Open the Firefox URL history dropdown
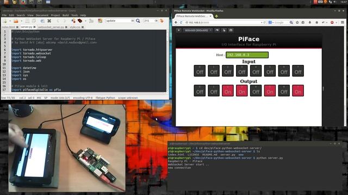 coord(262,23)
